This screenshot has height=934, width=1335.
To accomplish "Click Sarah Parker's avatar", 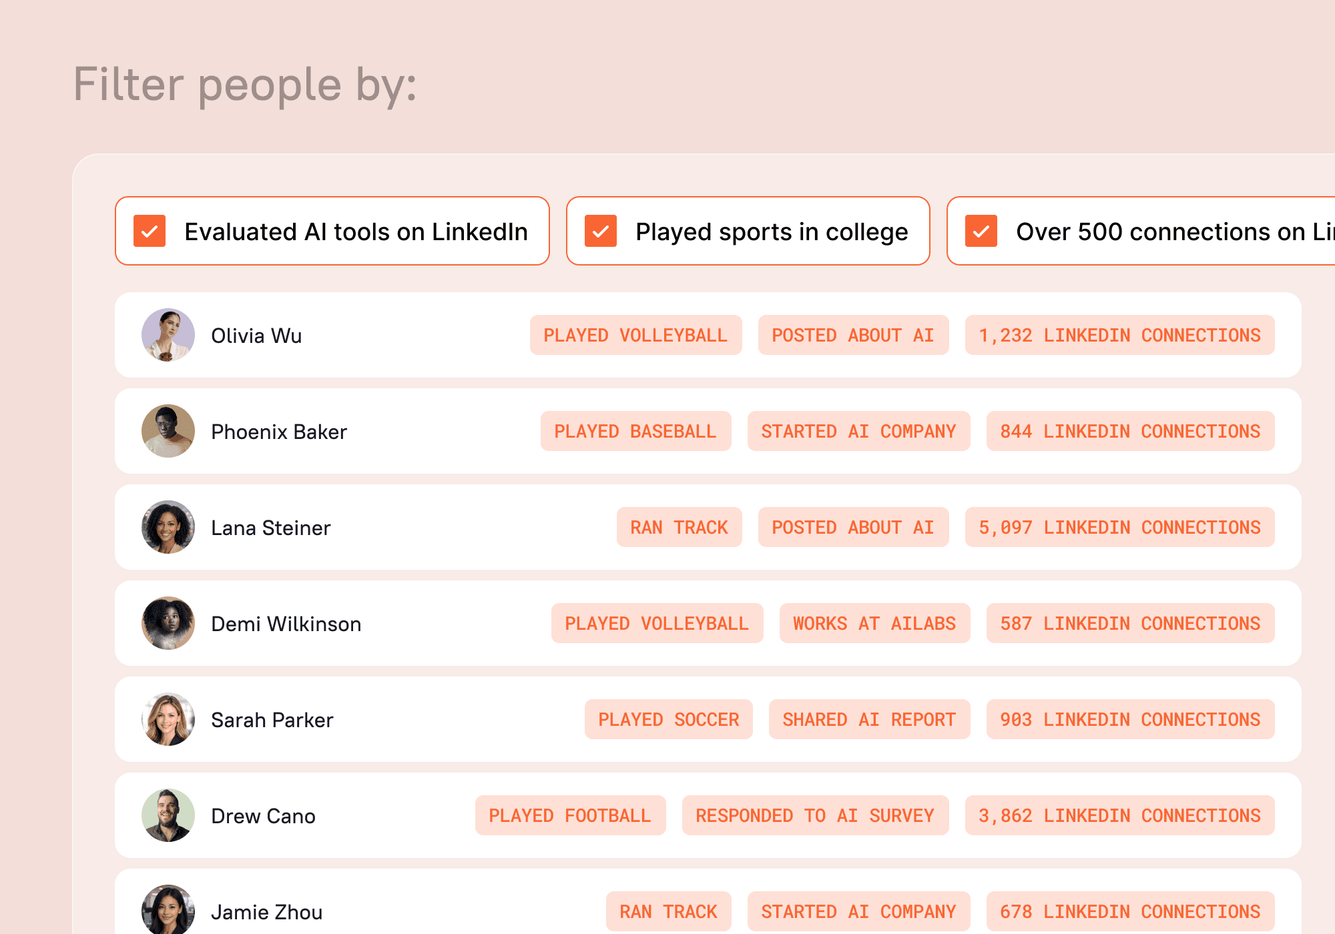I will click(168, 719).
